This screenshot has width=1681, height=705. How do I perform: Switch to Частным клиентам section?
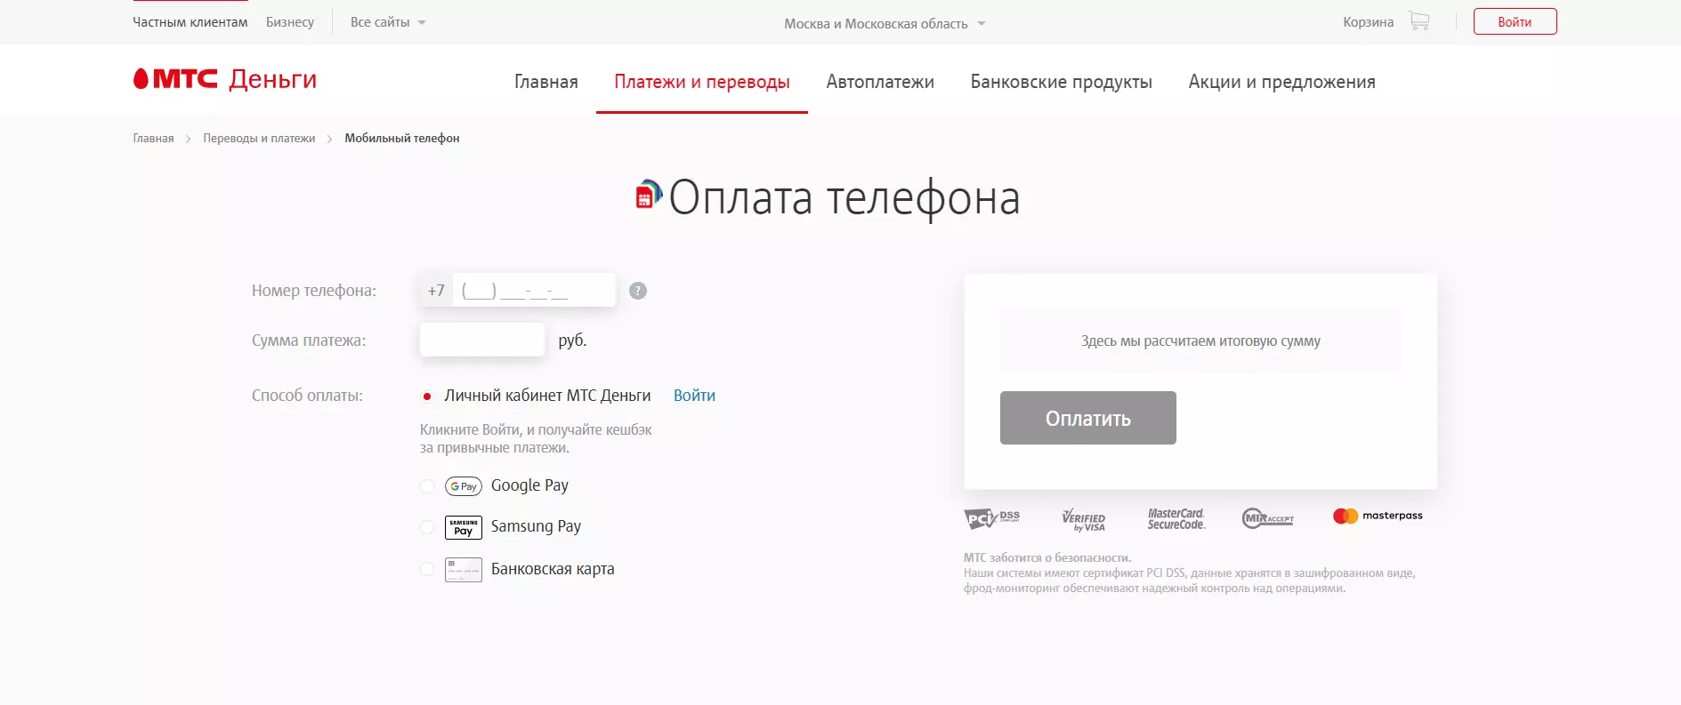190,22
